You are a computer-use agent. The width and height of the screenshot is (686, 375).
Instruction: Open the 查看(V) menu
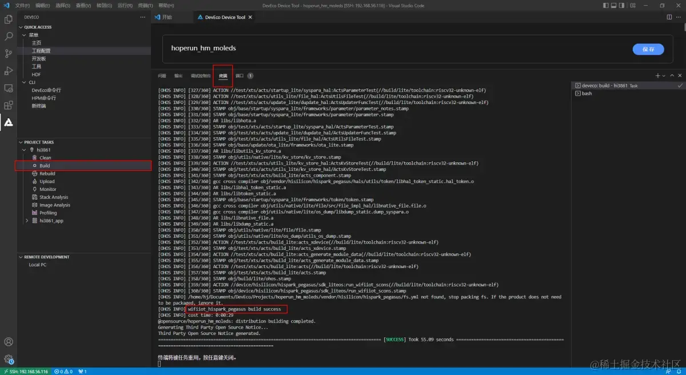point(83,5)
